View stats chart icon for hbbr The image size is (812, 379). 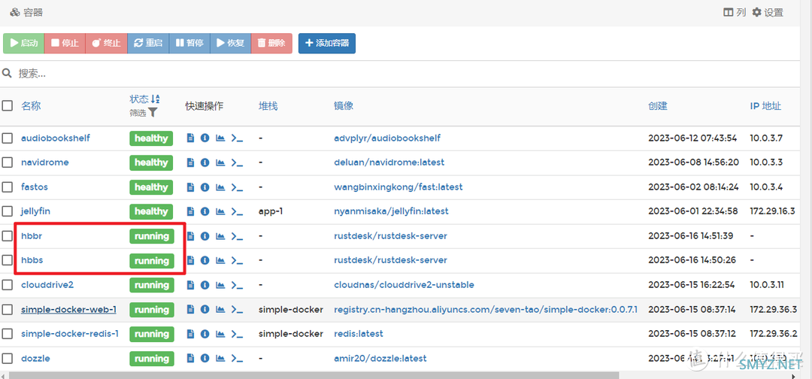220,236
